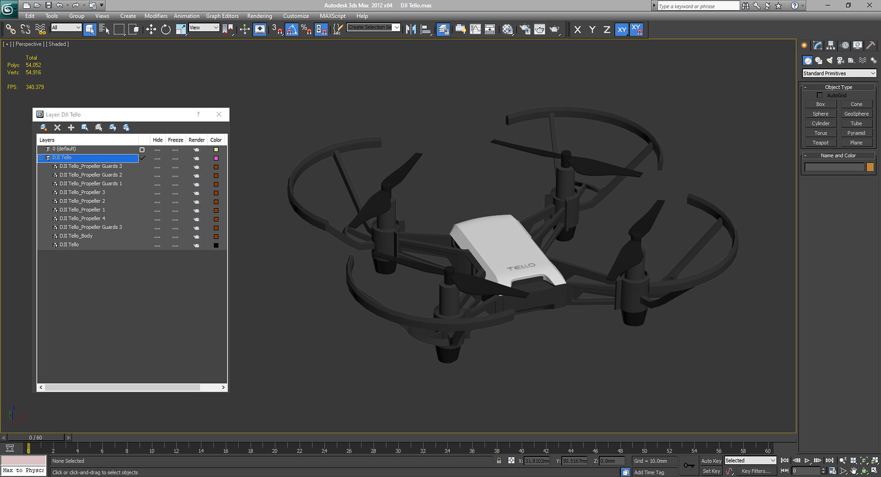This screenshot has height=477, width=881.
Task: Open the Edit menu
Action: (30, 16)
